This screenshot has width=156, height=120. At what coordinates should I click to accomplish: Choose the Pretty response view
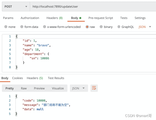coord(9,88)
